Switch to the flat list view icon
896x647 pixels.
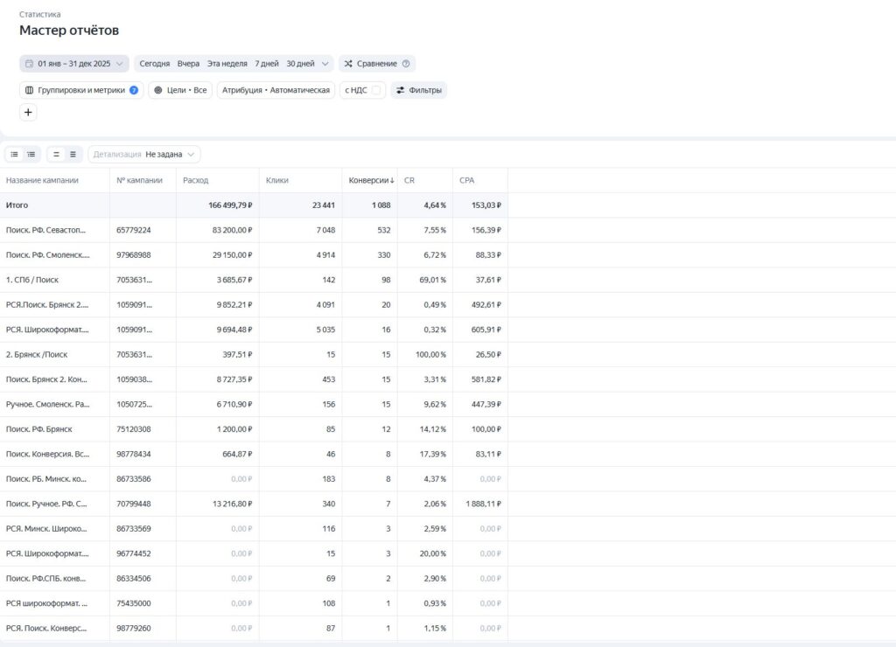(x=14, y=154)
